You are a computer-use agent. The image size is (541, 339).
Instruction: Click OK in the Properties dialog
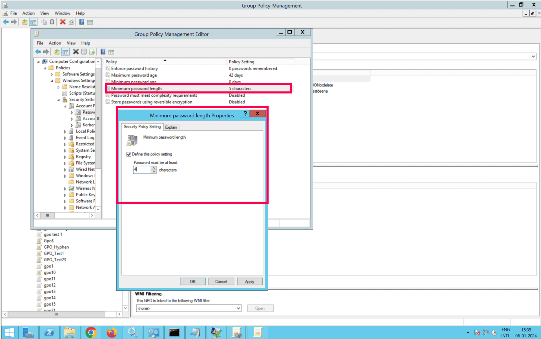click(193, 281)
